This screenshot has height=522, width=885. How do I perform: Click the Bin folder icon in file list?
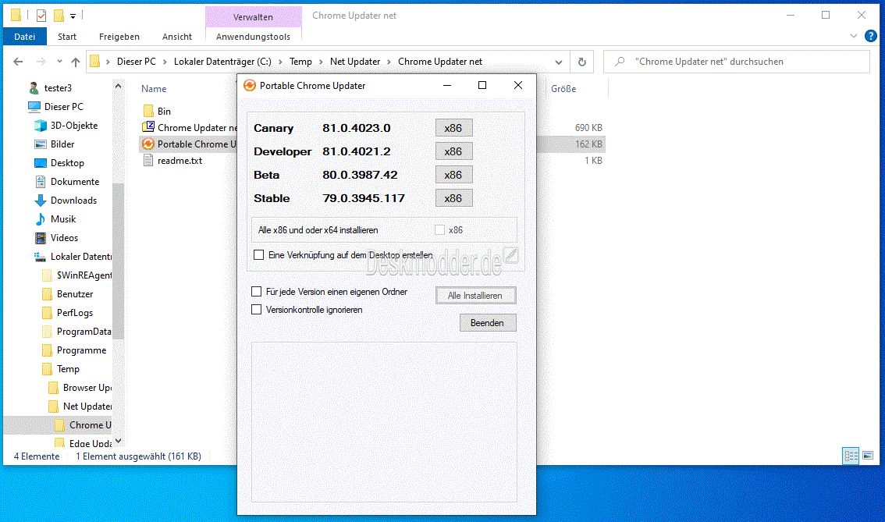pyautogui.click(x=148, y=111)
